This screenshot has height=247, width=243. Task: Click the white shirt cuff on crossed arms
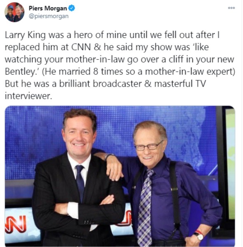pyautogui.click(x=73, y=210)
